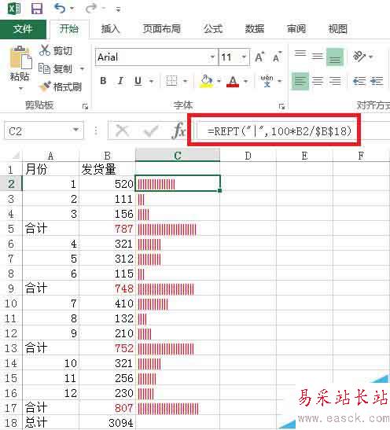
Task: Open the Arial font name dropdown
Action: [212, 57]
